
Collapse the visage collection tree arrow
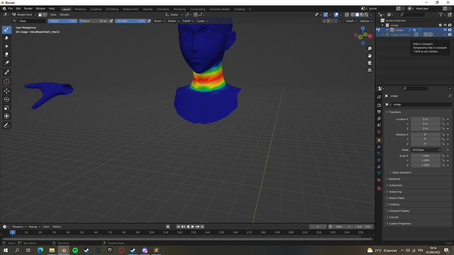coord(383,25)
